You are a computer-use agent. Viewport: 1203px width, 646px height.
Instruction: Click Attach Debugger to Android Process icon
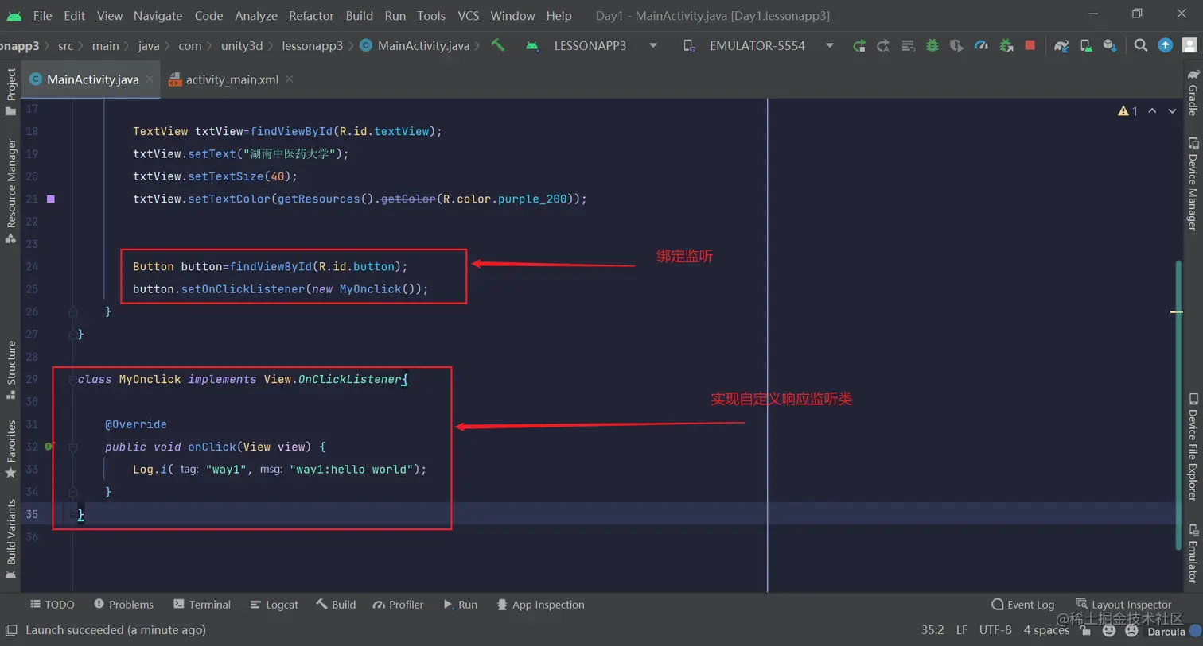(1006, 46)
